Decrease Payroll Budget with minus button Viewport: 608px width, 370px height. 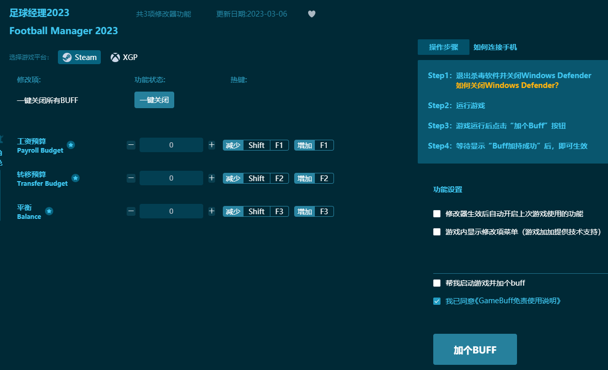(131, 145)
